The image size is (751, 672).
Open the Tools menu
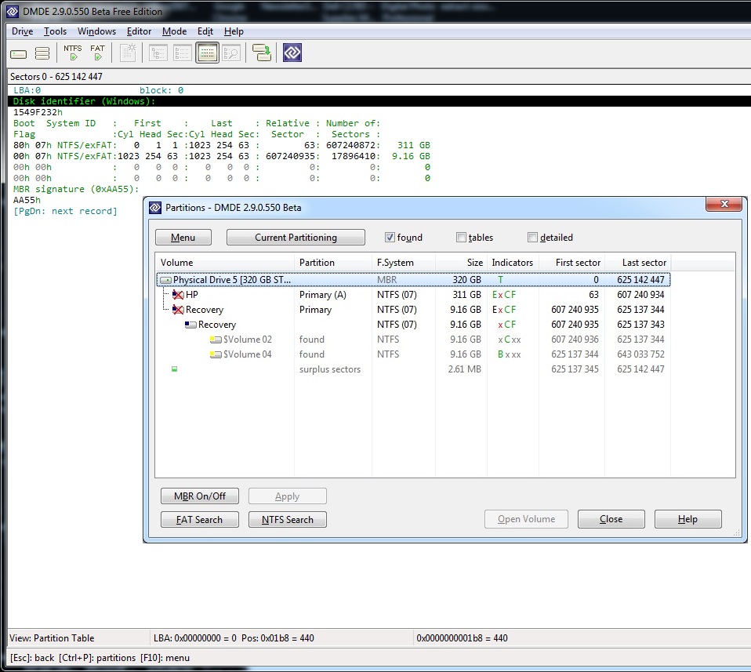(55, 31)
